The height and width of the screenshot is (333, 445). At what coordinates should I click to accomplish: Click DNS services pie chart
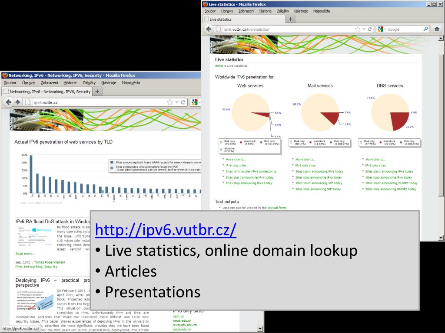[390, 112]
